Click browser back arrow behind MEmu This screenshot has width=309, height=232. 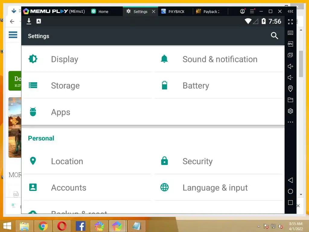coord(12,21)
